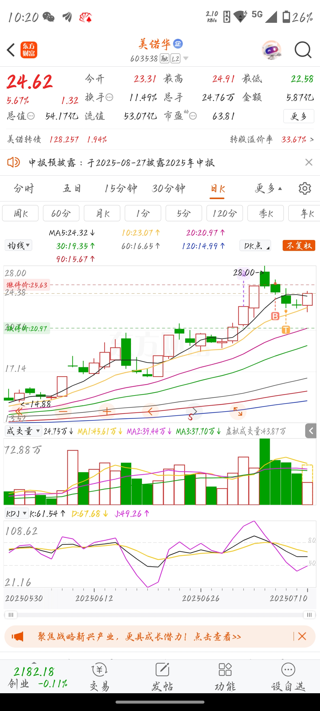The image size is (320, 711).
Task: Open the WeChat notification in the status bar
Action: pyautogui.click(x=48, y=17)
